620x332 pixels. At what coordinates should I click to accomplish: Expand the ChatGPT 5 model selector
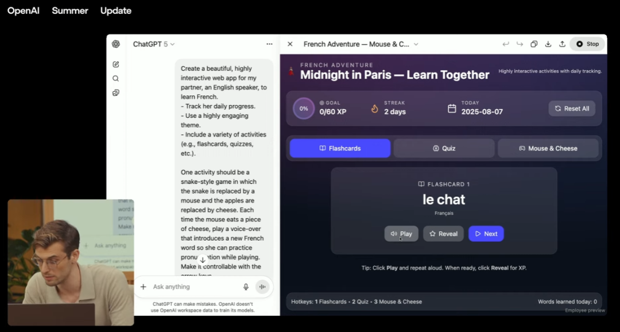(154, 44)
